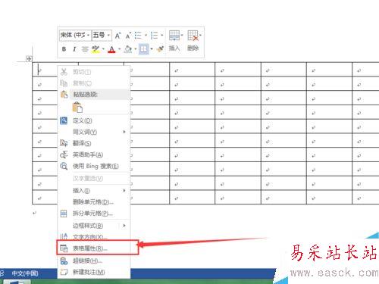Open numbered list dropdown arrow
The width and height of the screenshot is (379, 284).
tap(162, 36)
